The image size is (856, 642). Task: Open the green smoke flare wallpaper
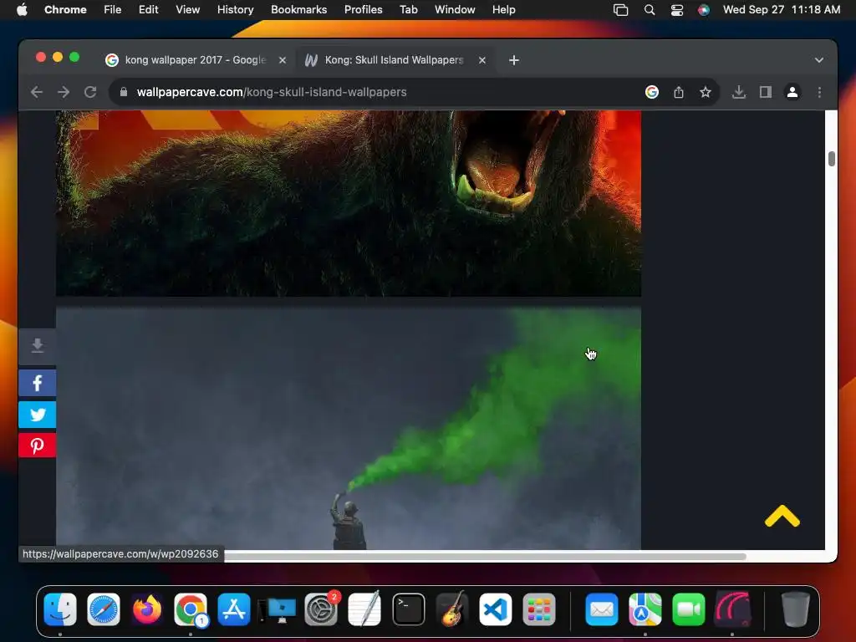(349, 428)
